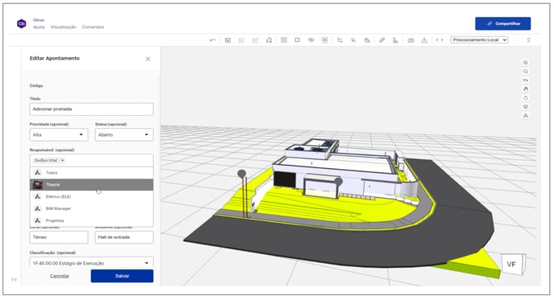Image resolution: width=554 pixels, height=300 pixels.
Task: Choose the ruler measure tool
Action: tap(382, 40)
